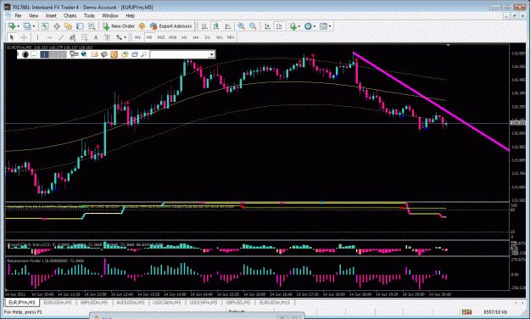The height and width of the screenshot is (319, 530).
Task: Switch to M15 timeframe
Action: [x=161, y=37]
